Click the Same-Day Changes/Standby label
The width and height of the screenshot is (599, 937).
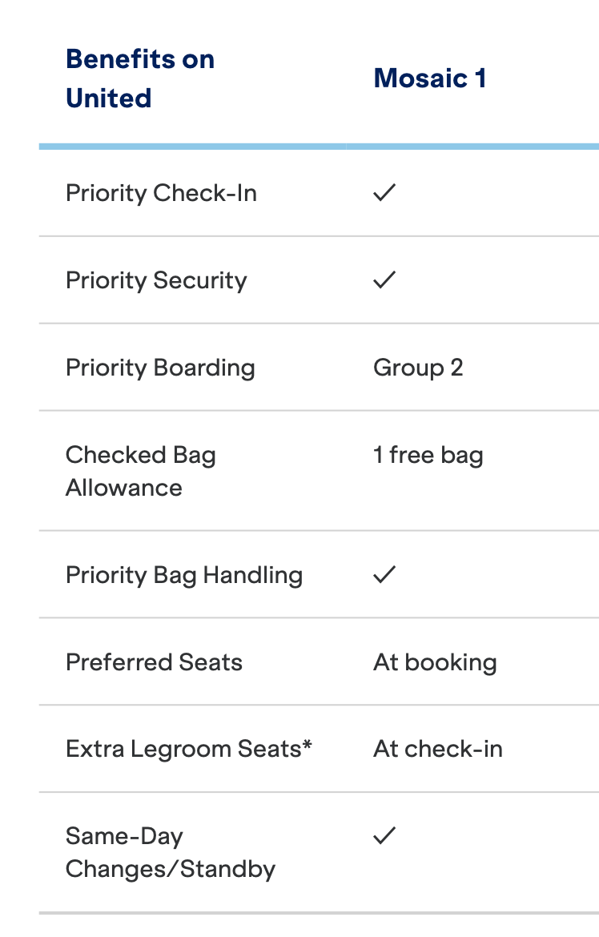[x=170, y=852]
